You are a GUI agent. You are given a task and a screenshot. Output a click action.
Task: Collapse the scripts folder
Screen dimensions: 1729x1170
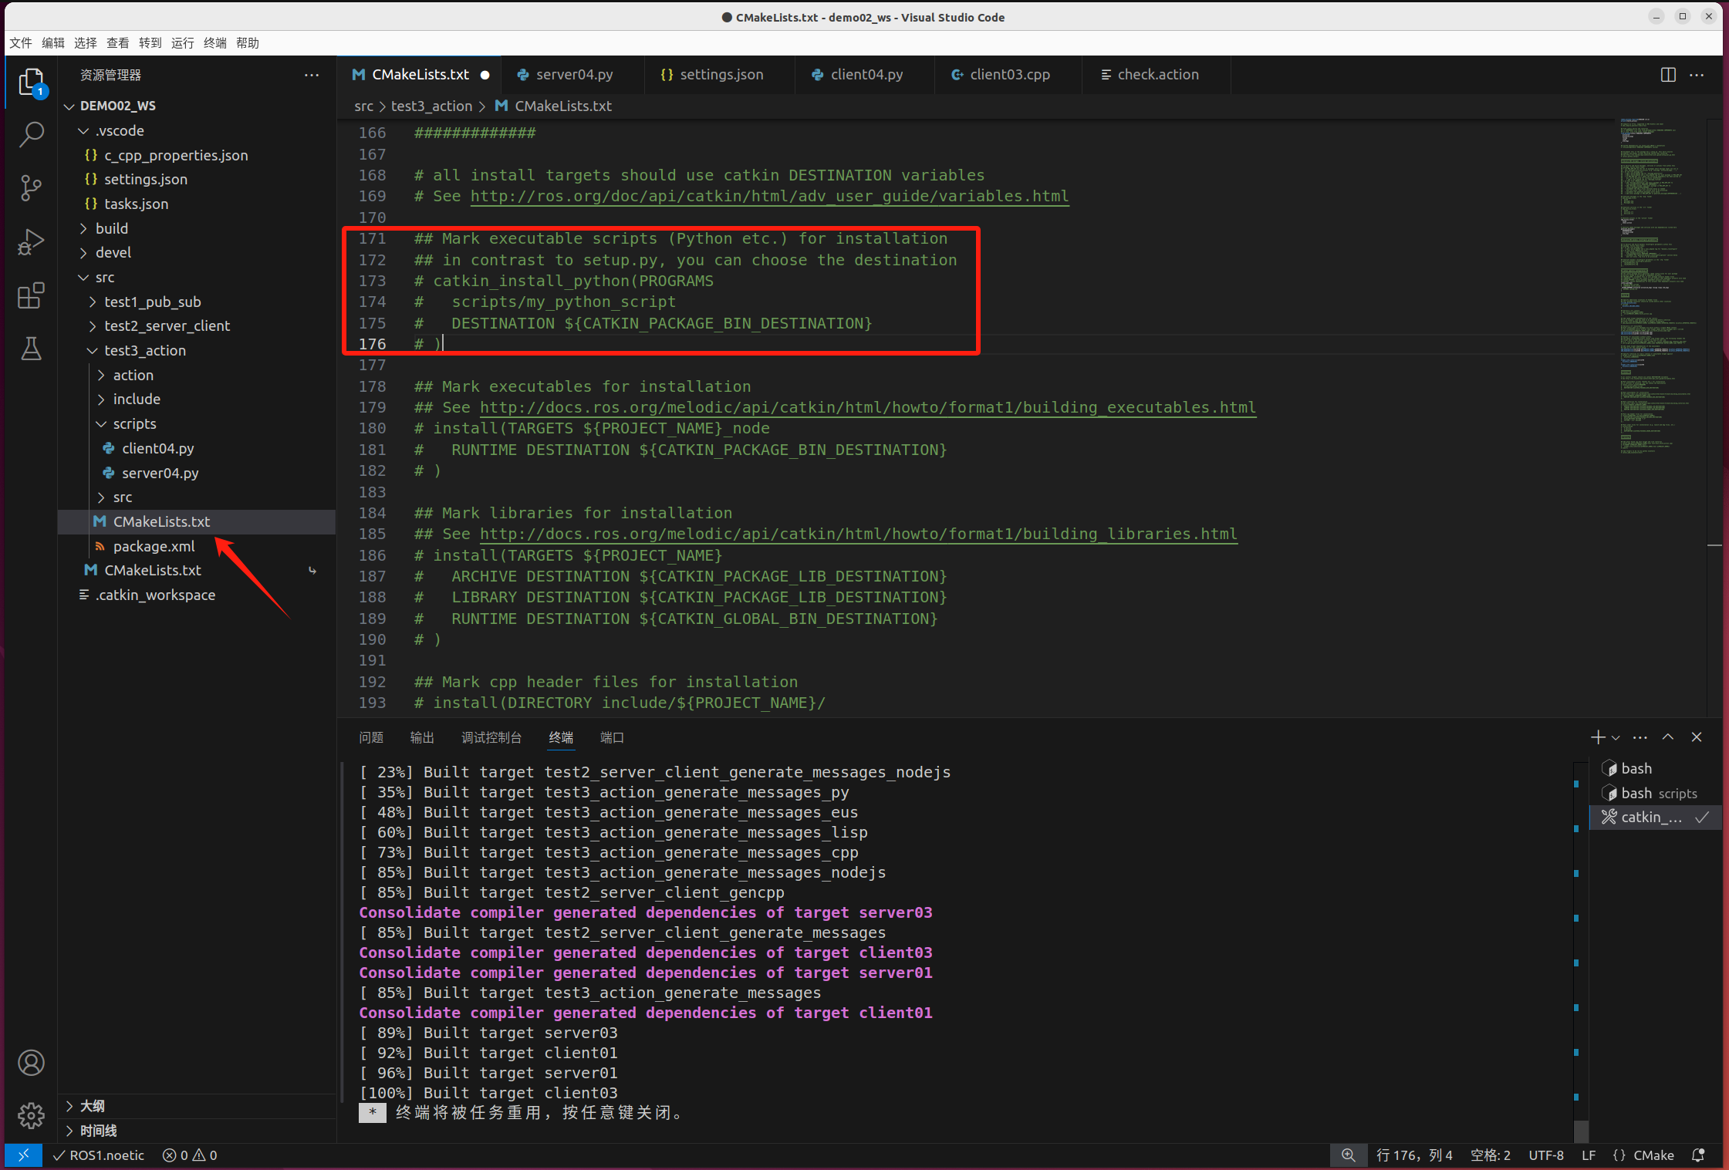[134, 423]
